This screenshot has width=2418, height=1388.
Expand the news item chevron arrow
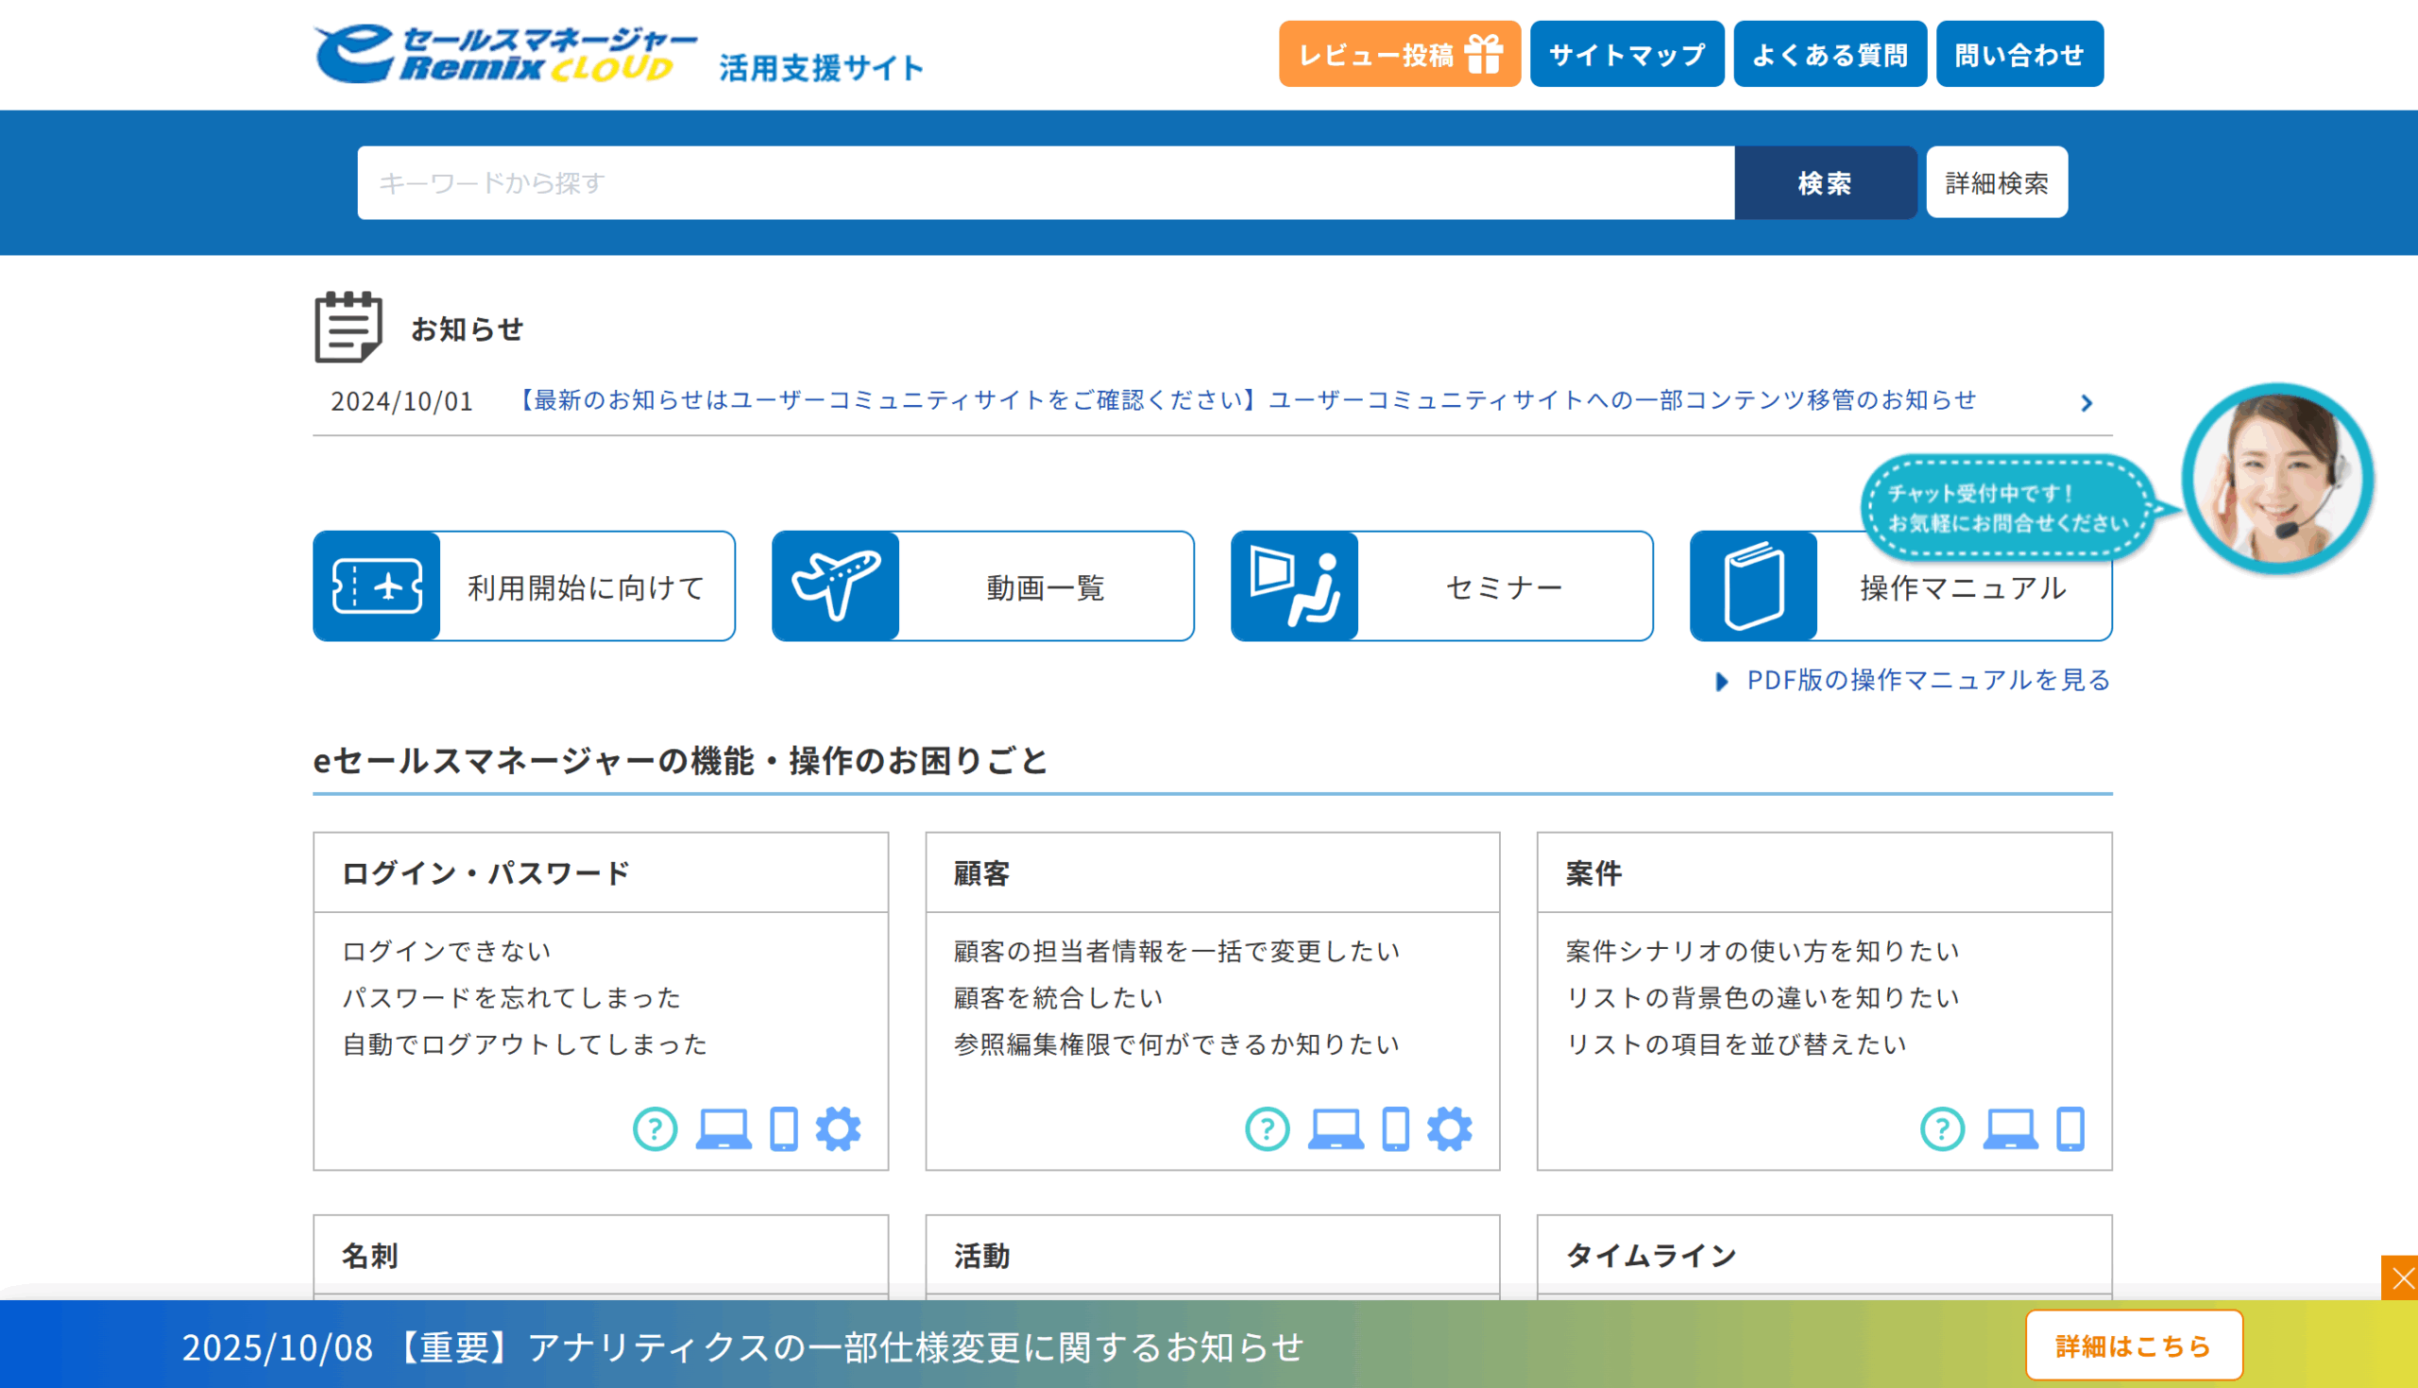(2086, 403)
